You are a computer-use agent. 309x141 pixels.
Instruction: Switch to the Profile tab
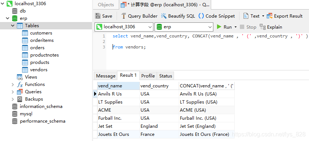(148, 76)
